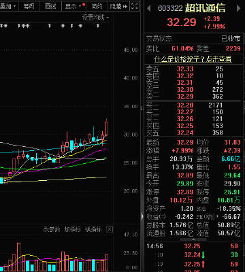Click inner volume 10.81万
This screenshot has width=245, height=272.
point(229,200)
